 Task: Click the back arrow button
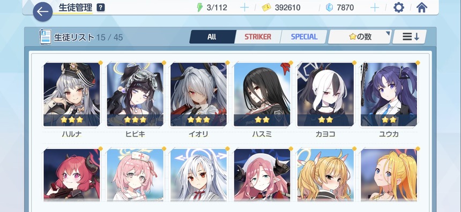click(x=43, y=12)
